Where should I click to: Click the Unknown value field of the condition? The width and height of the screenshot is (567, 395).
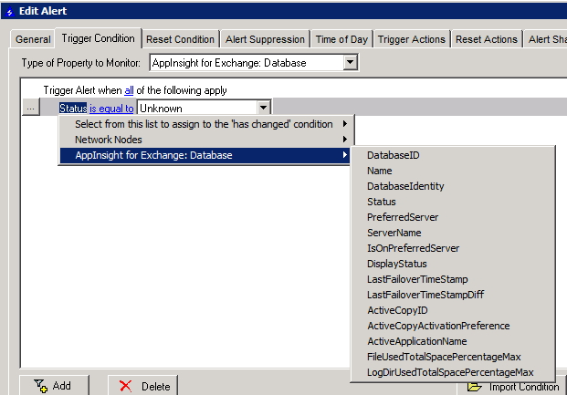[197, 108]
